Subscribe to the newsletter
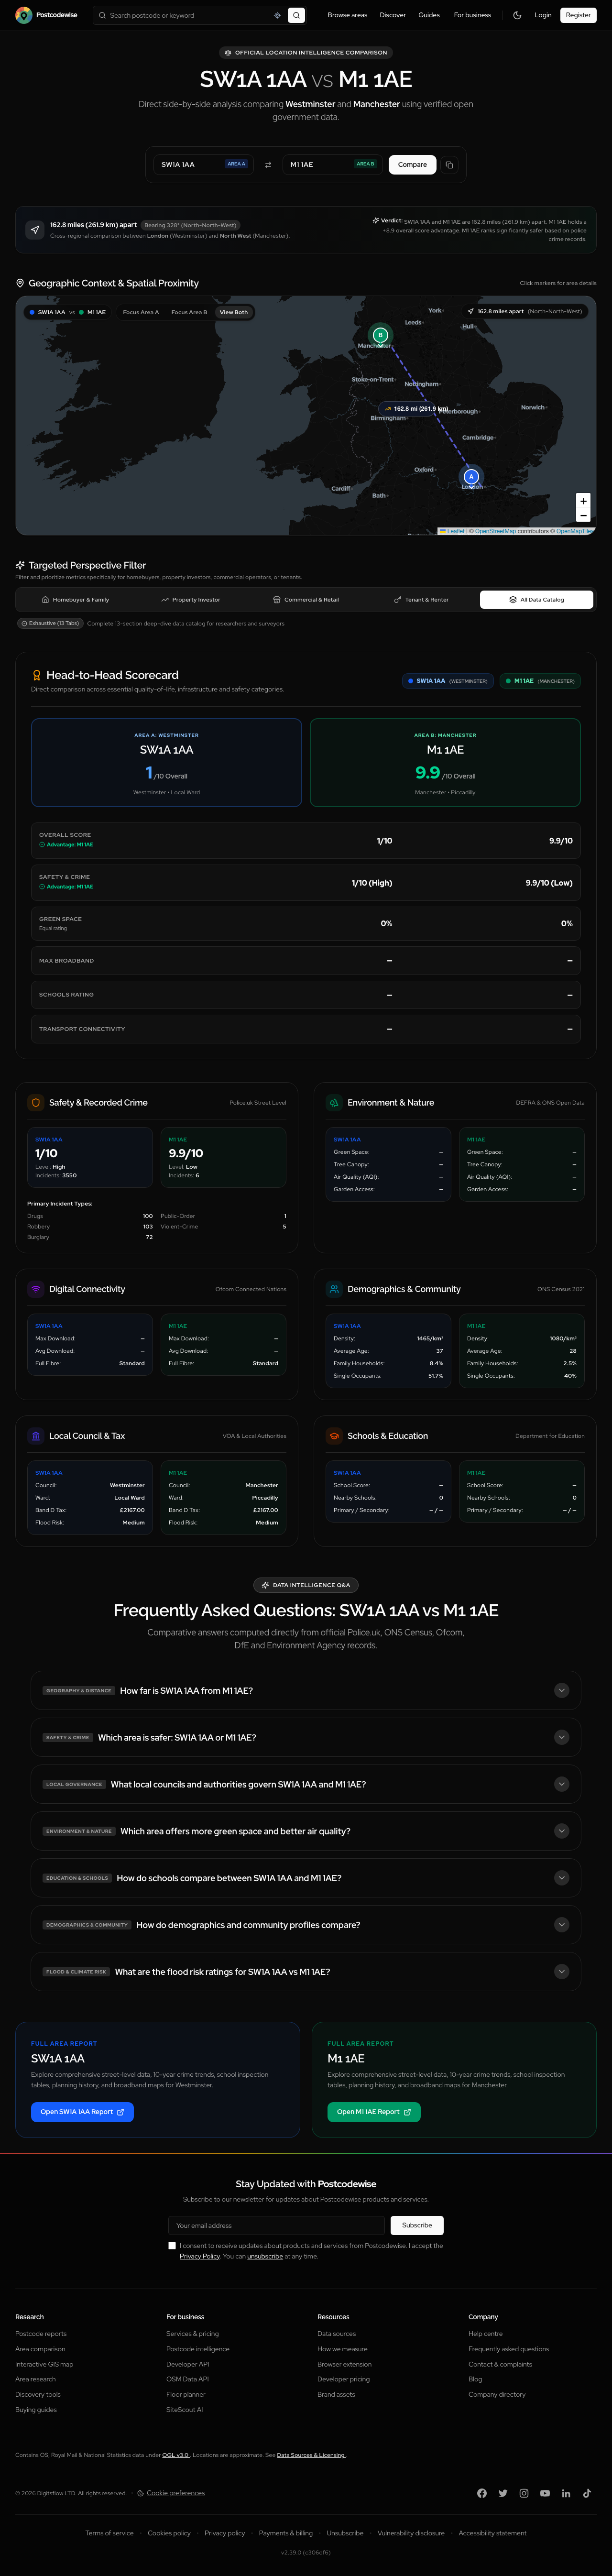 click(417, 2225)
